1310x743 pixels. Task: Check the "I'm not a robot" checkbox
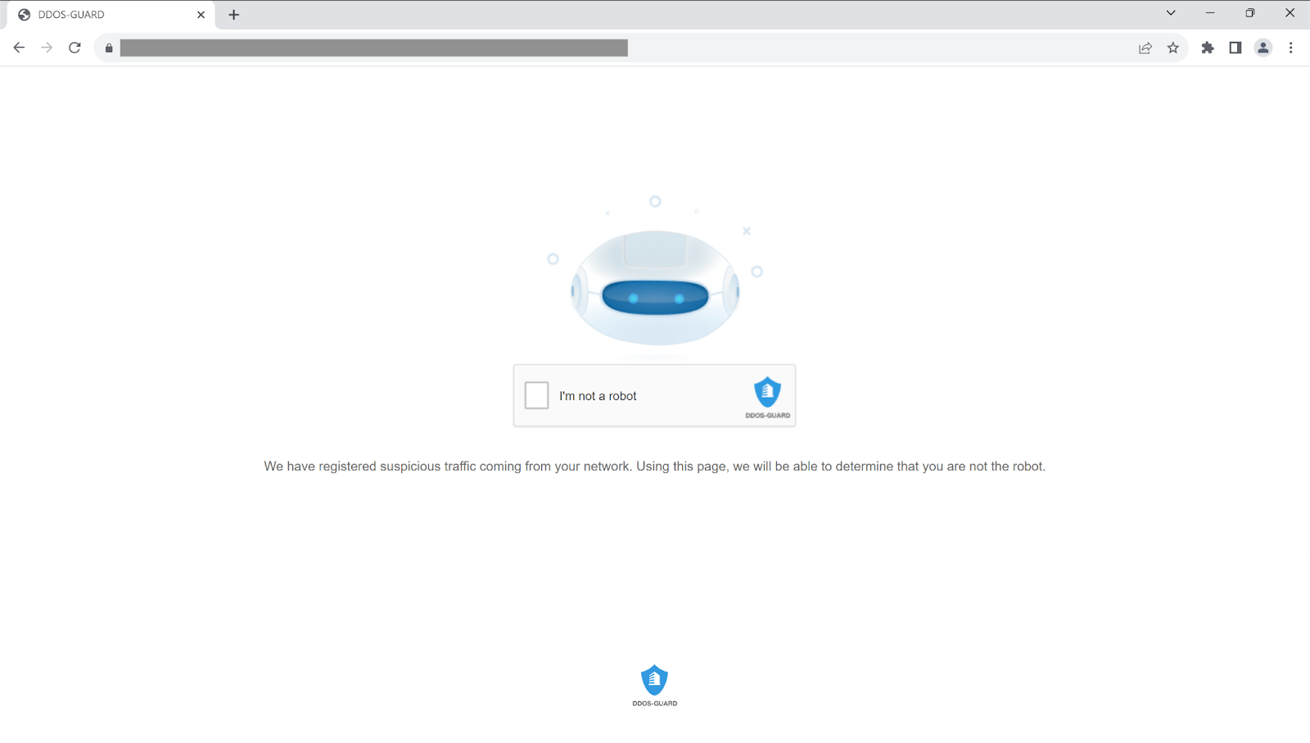click(x=536, y=395)
